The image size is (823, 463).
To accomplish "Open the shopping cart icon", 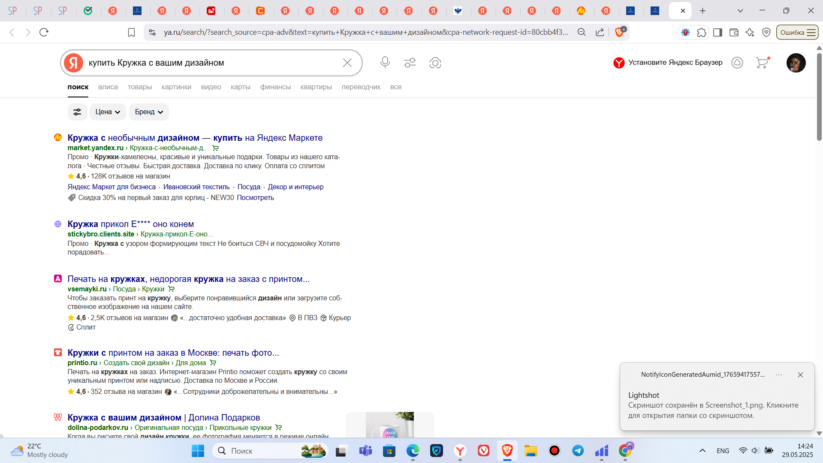I will [x=762, y=63].
